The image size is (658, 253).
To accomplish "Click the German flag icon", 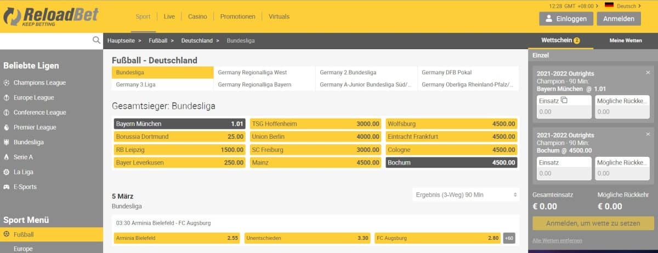I will tap(609, 5).
